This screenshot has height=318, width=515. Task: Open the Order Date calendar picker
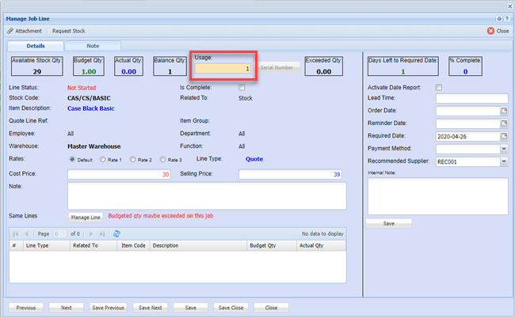pyautogui.click(x=503, y=111)
